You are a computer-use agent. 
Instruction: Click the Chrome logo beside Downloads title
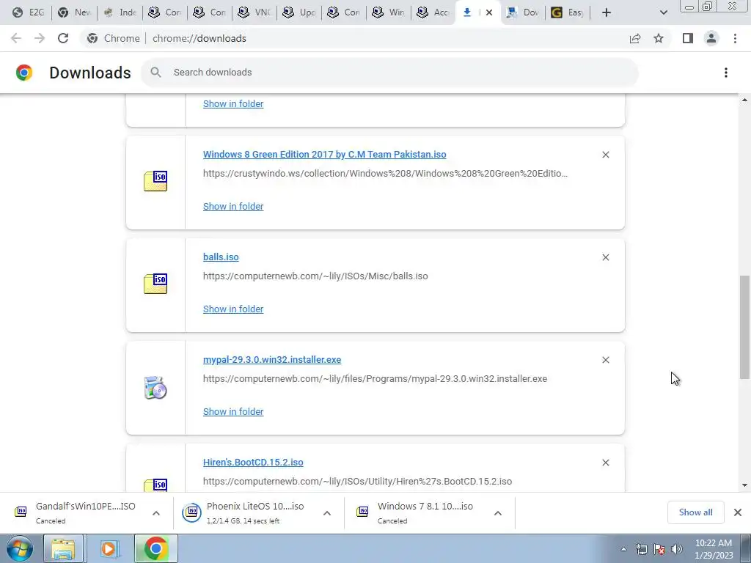click(x=24, y=73)
